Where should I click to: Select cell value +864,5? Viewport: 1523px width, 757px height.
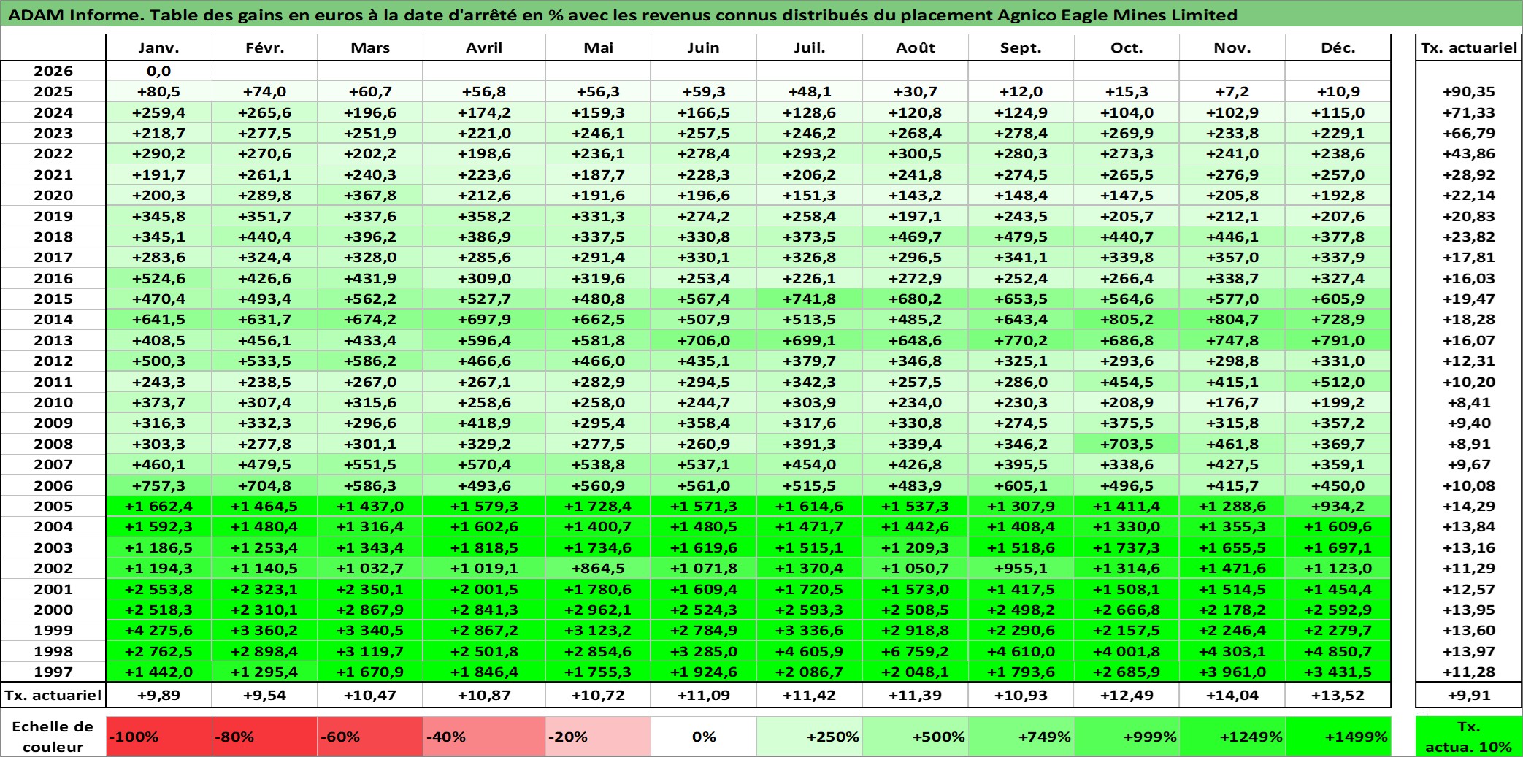[x=598, y=568]
